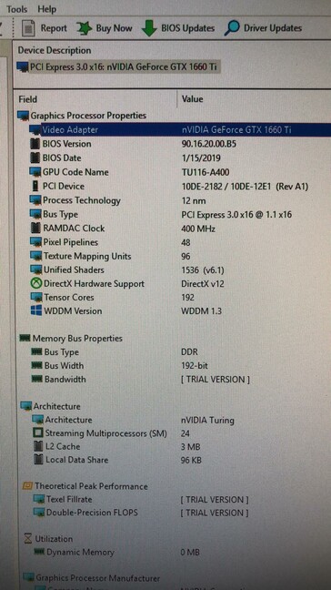
Task: Click the Memory Bus Properties group icon
Action: [x=25, y=339]
